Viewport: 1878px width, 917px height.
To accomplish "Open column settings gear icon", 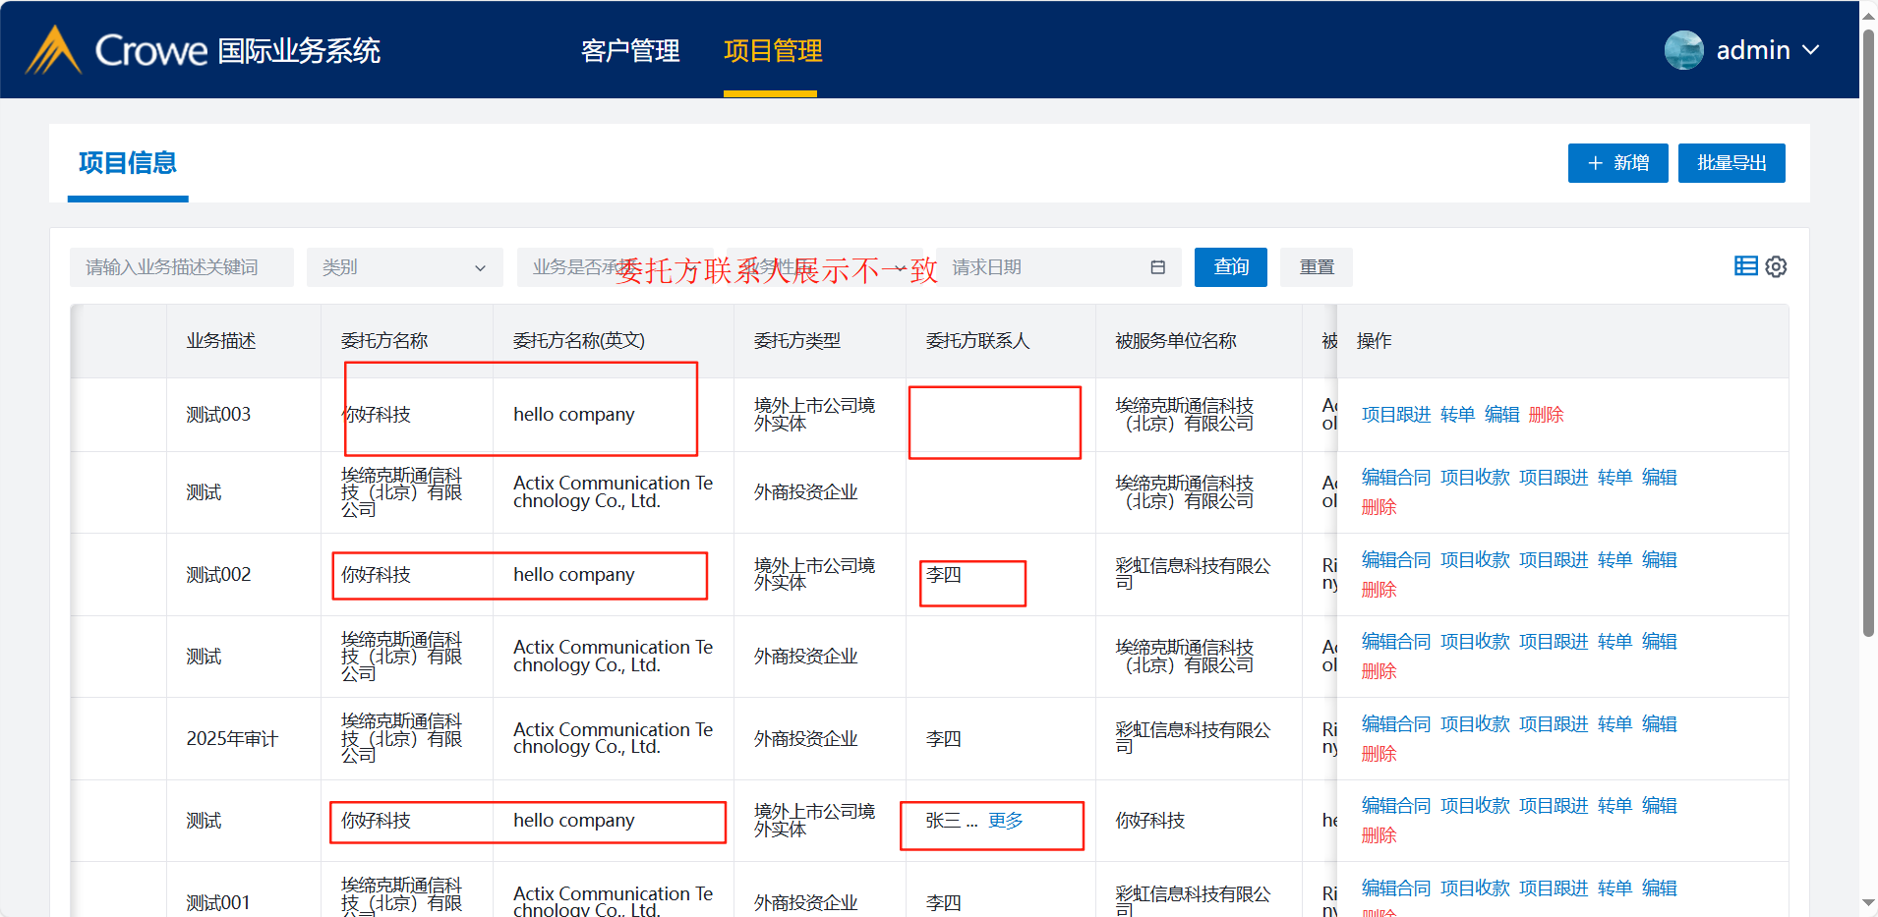I will [x=1776, y=266].
